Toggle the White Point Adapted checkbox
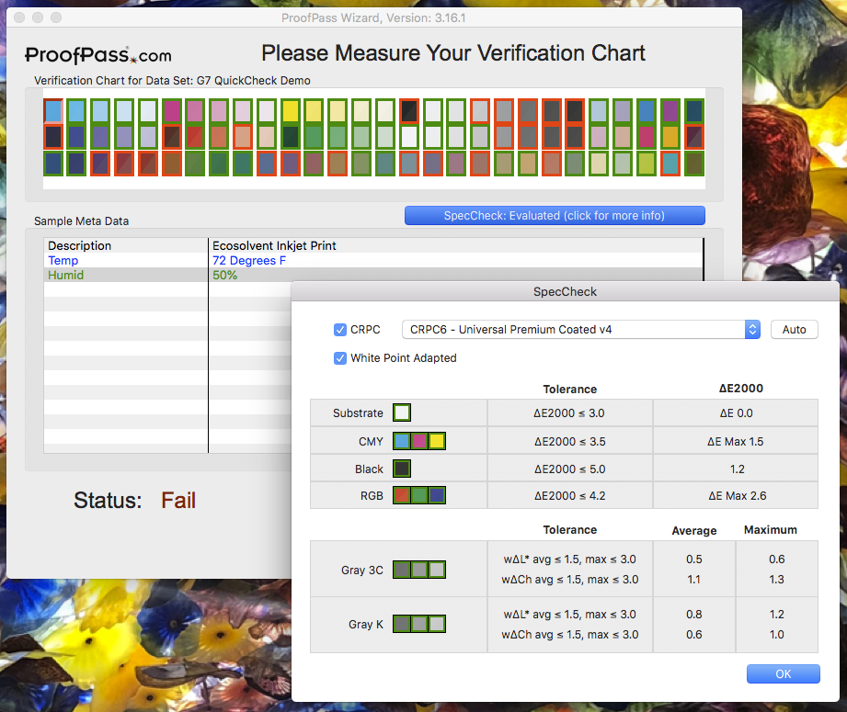847x712 pixels. pyautogui.click(x=339, y=358)
